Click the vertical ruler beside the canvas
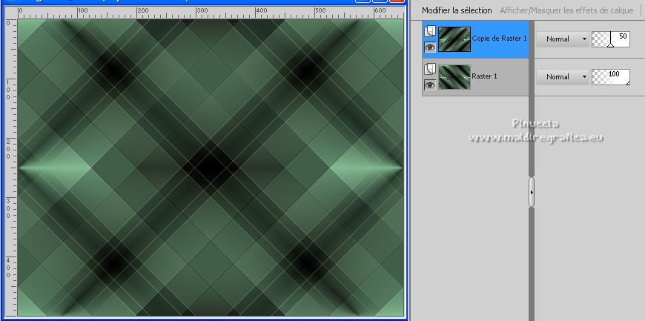Screen dimensions: 645x321 coord(10,168)
